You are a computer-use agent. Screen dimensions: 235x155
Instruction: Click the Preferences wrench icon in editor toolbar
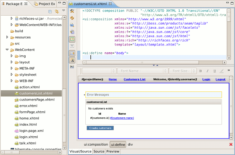(x=72, y=11)
